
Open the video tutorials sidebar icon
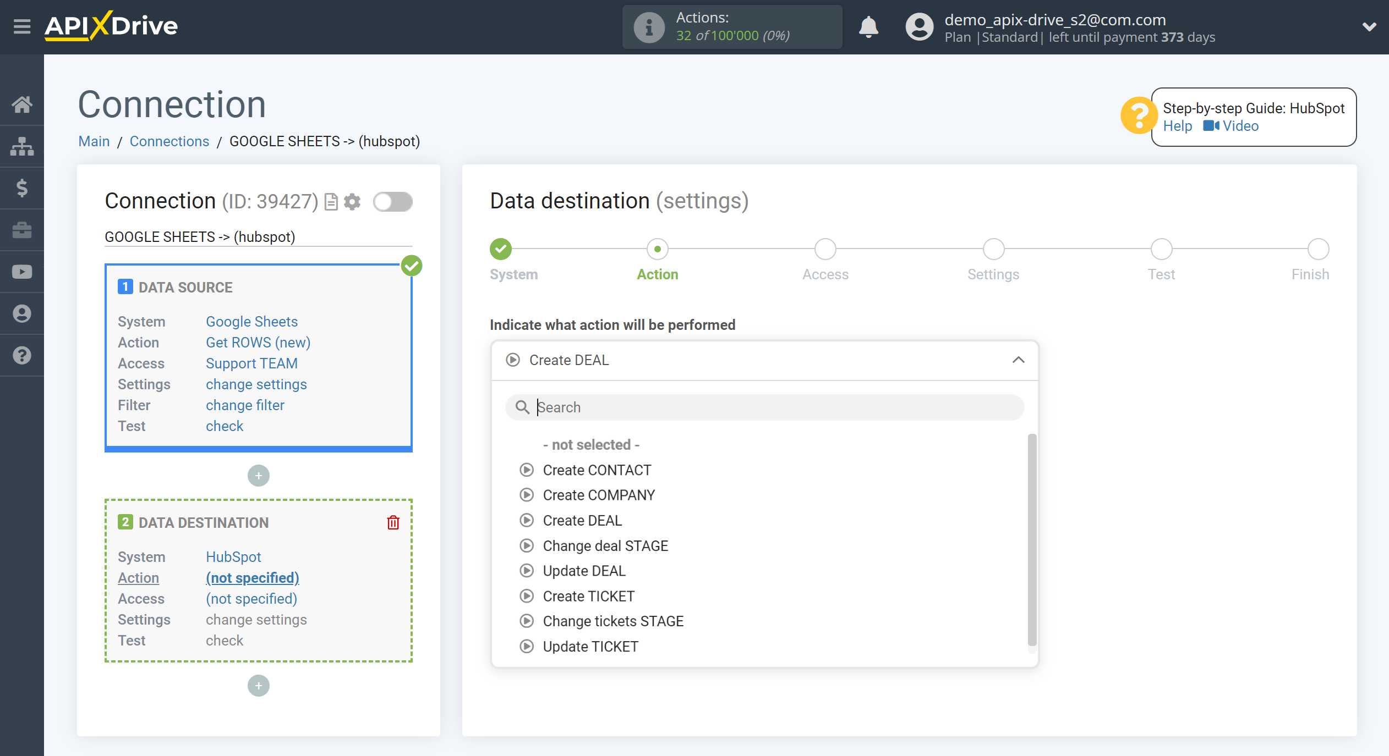tap(22, 272)
